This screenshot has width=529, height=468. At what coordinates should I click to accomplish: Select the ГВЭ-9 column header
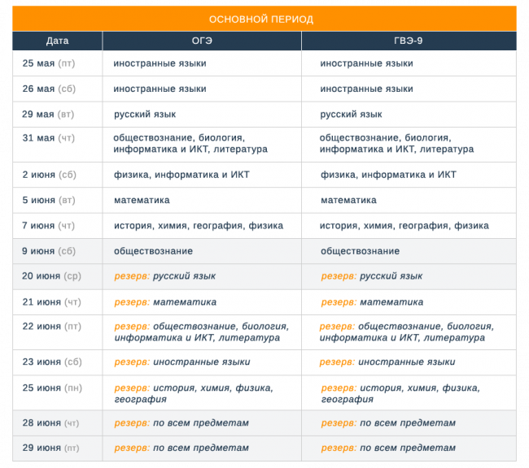coord(408,41)
